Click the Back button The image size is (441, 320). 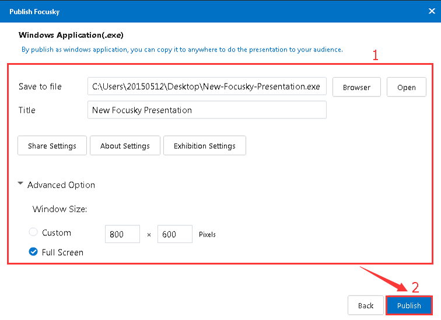pos(366,305)
